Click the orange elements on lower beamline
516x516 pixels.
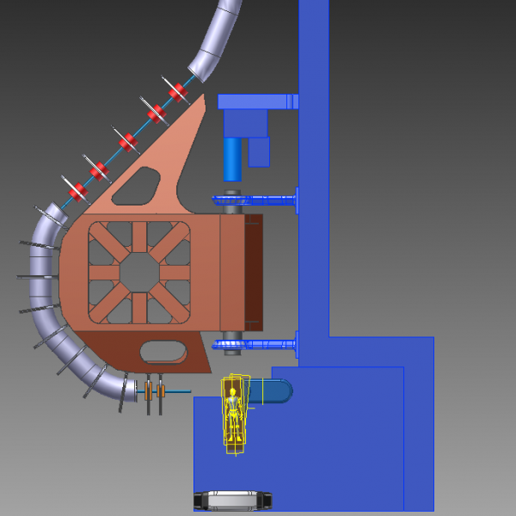[155, 391]
